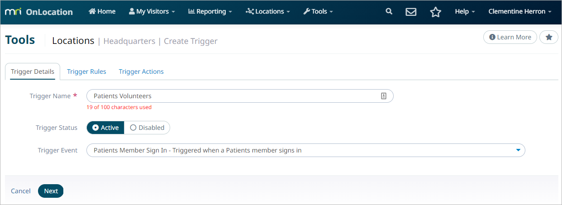Switch to the Trigger Rules tab
The height and width of the screenshot is (205, 562).
click(x=86, y=72)
